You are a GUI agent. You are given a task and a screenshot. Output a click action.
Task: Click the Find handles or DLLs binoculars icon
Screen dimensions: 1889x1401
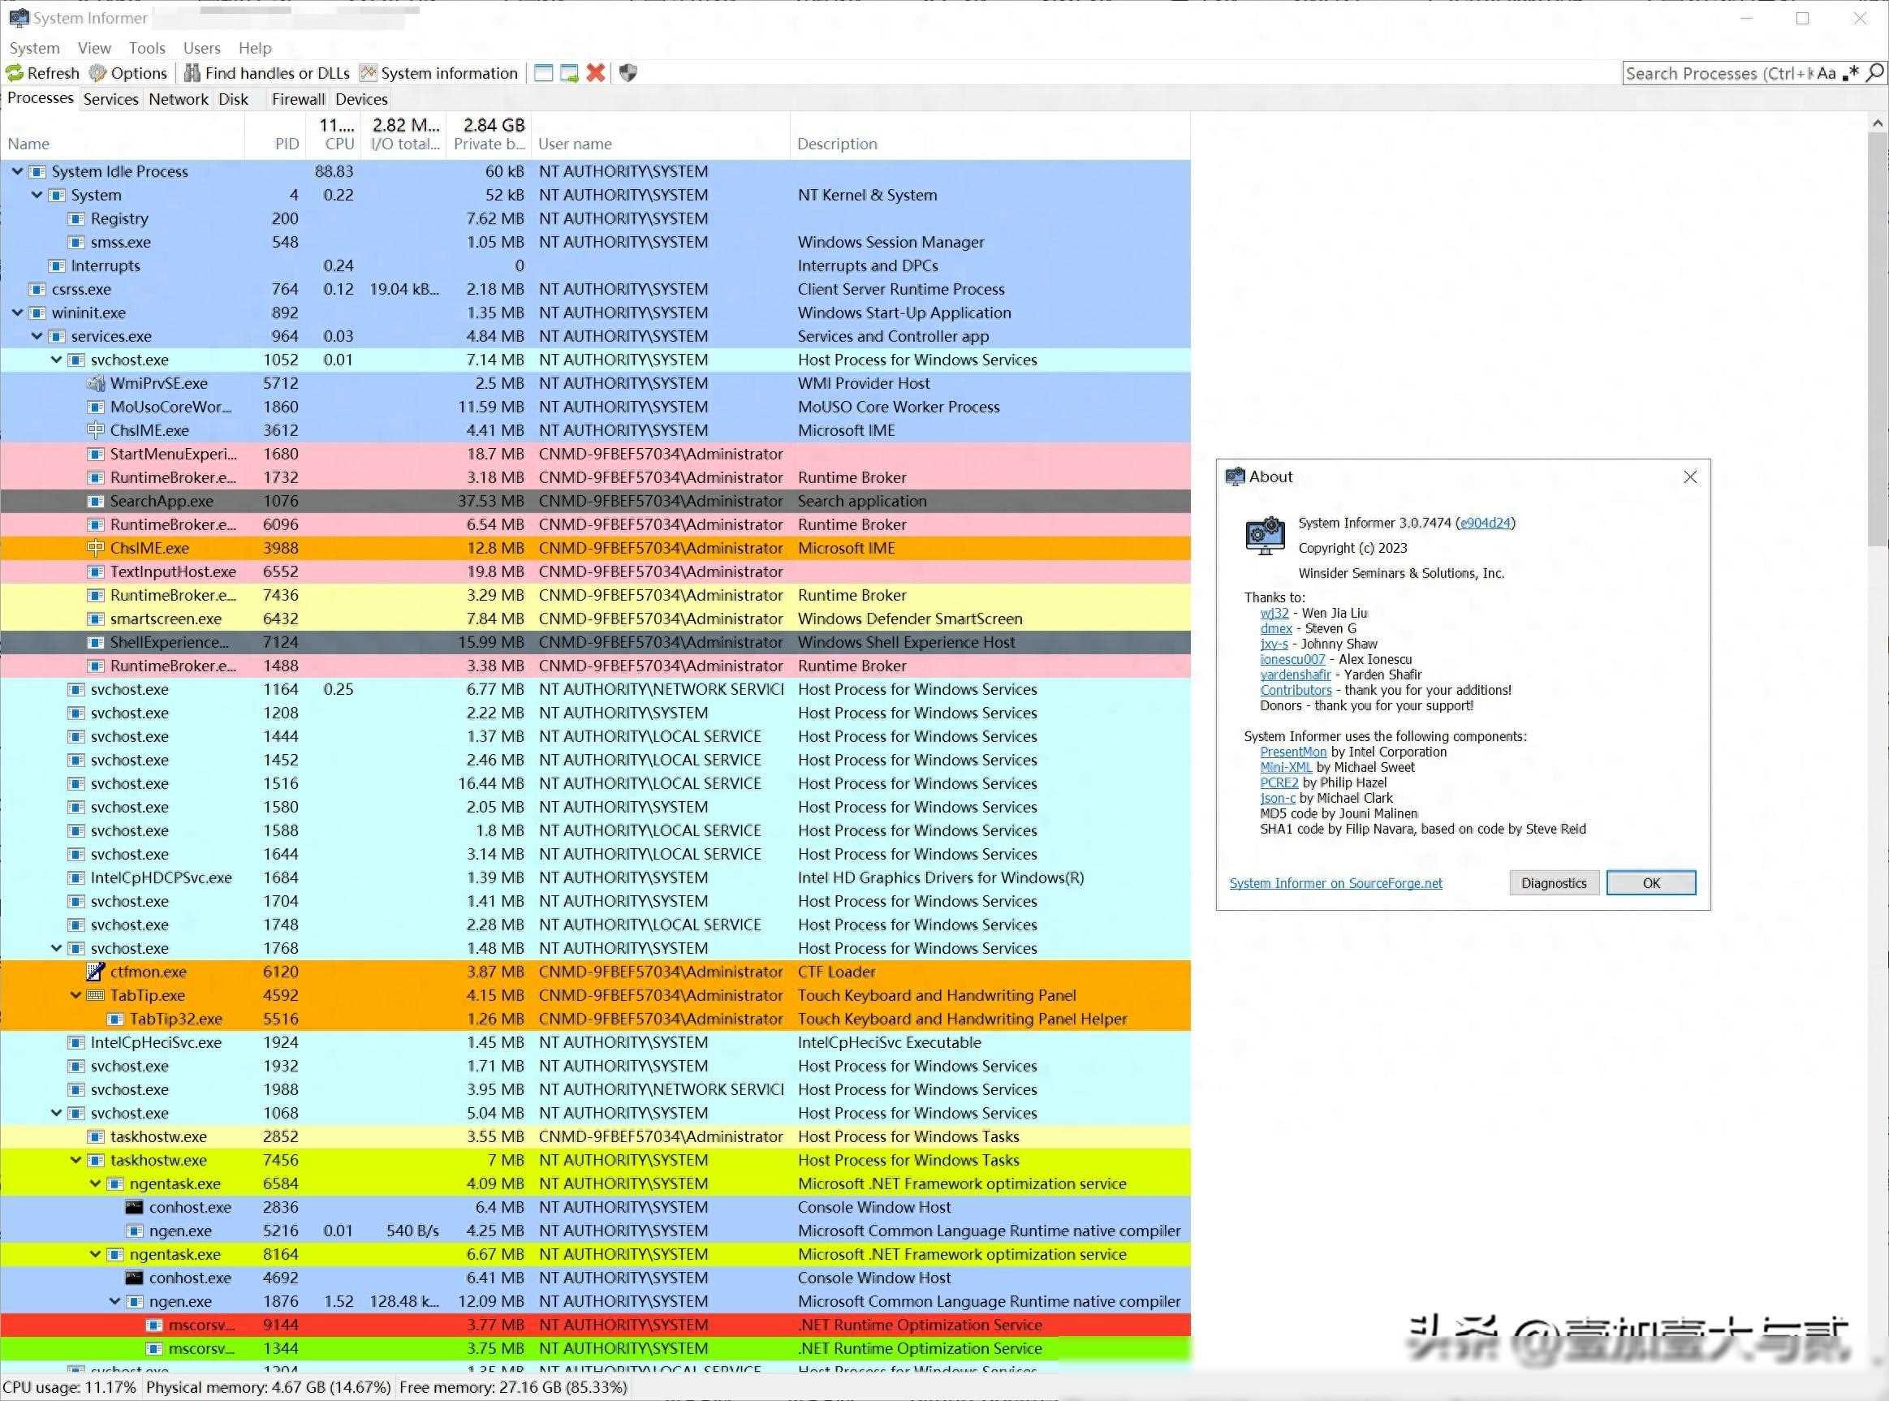[x=192, y=73]
